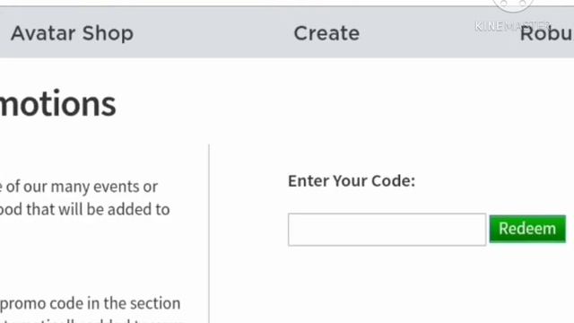Click the white area below the Redeem button
This screenshot has height=323, width=574.
(527, 278)
